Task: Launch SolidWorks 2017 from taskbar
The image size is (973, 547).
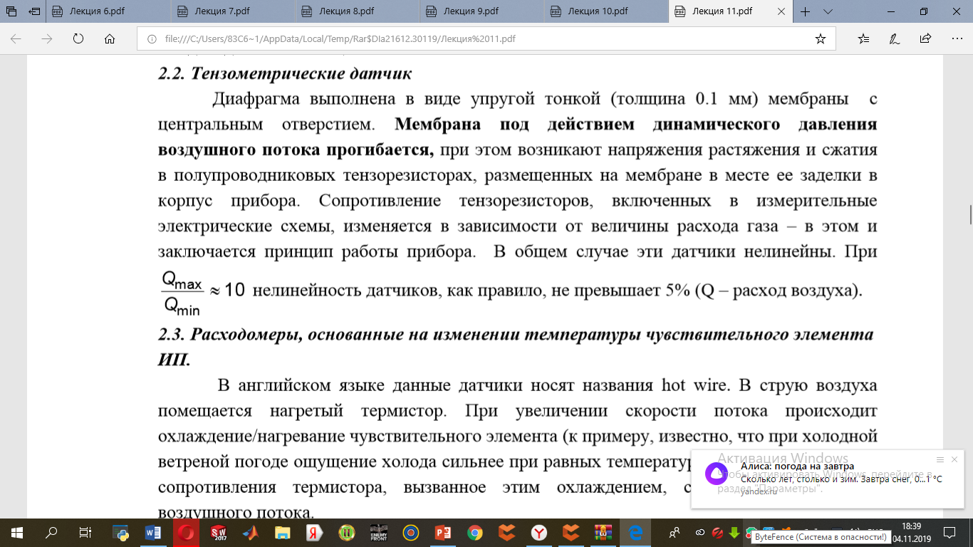Action: point(218,532)
